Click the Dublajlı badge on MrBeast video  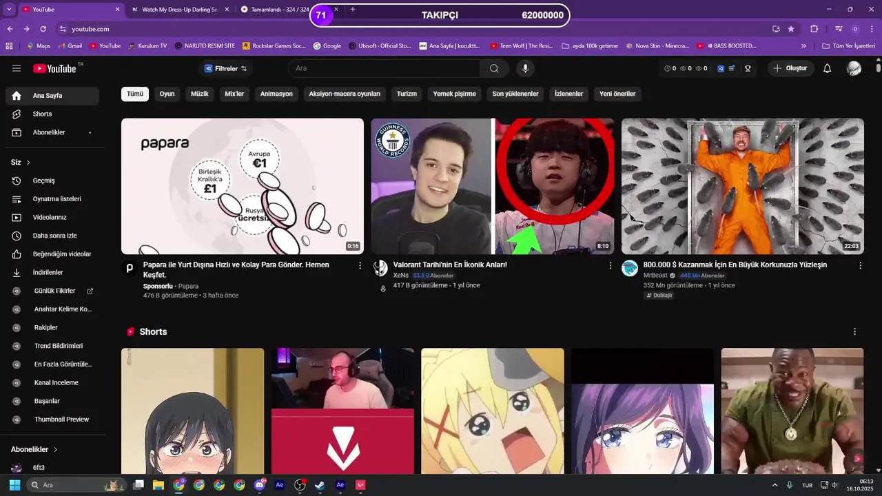[659, 296]
